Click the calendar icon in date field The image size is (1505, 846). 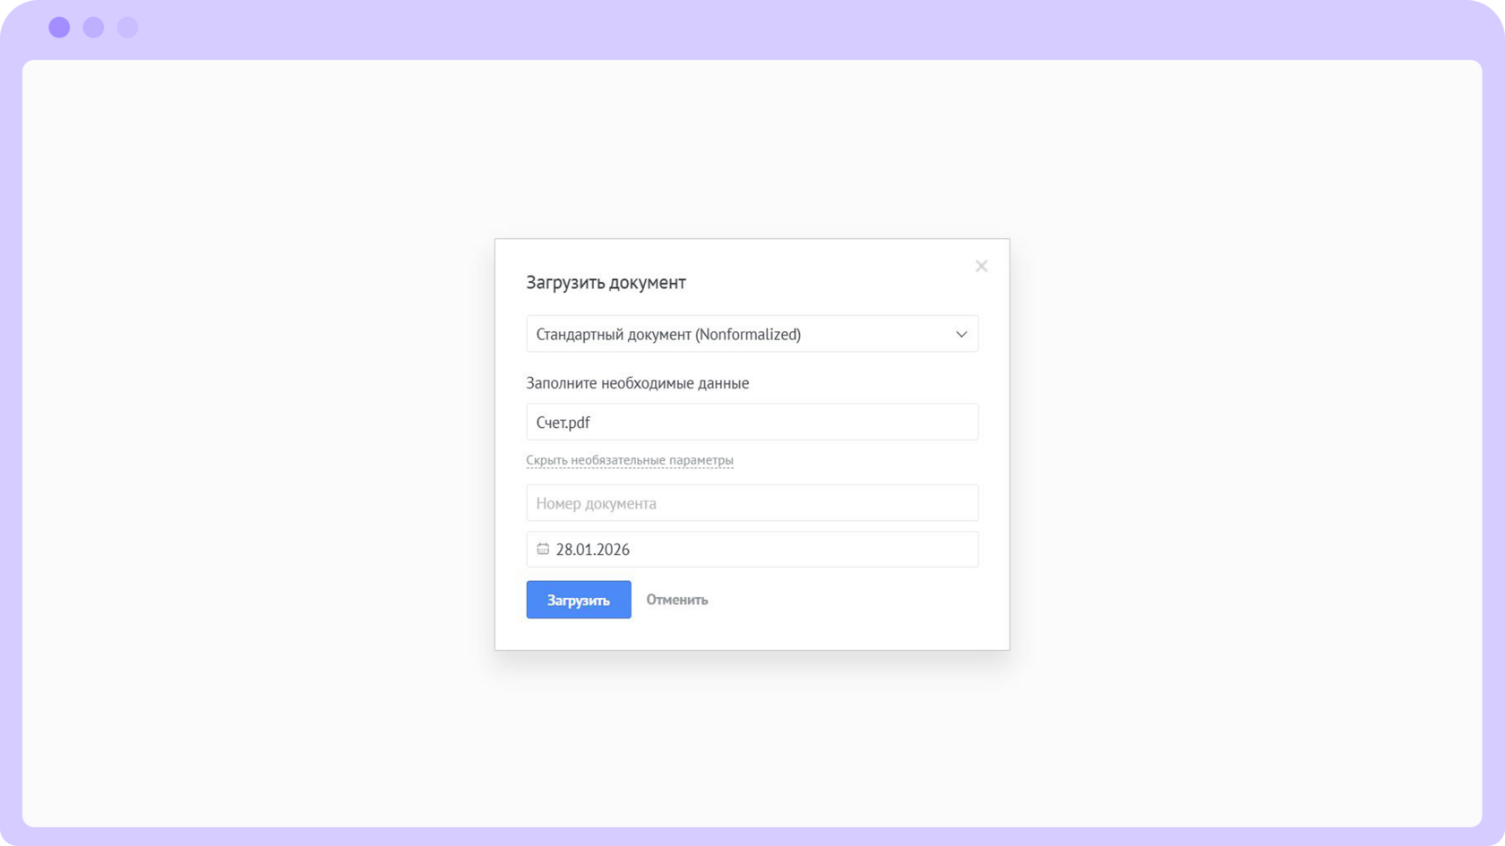point(543,549)
